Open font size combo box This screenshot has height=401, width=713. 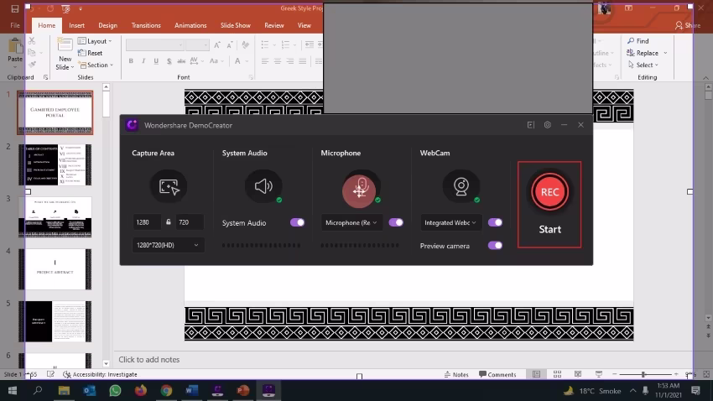[x=197, y=44]
